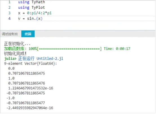
Task: Click the '0.0' output value
Action: coord(11,69)
